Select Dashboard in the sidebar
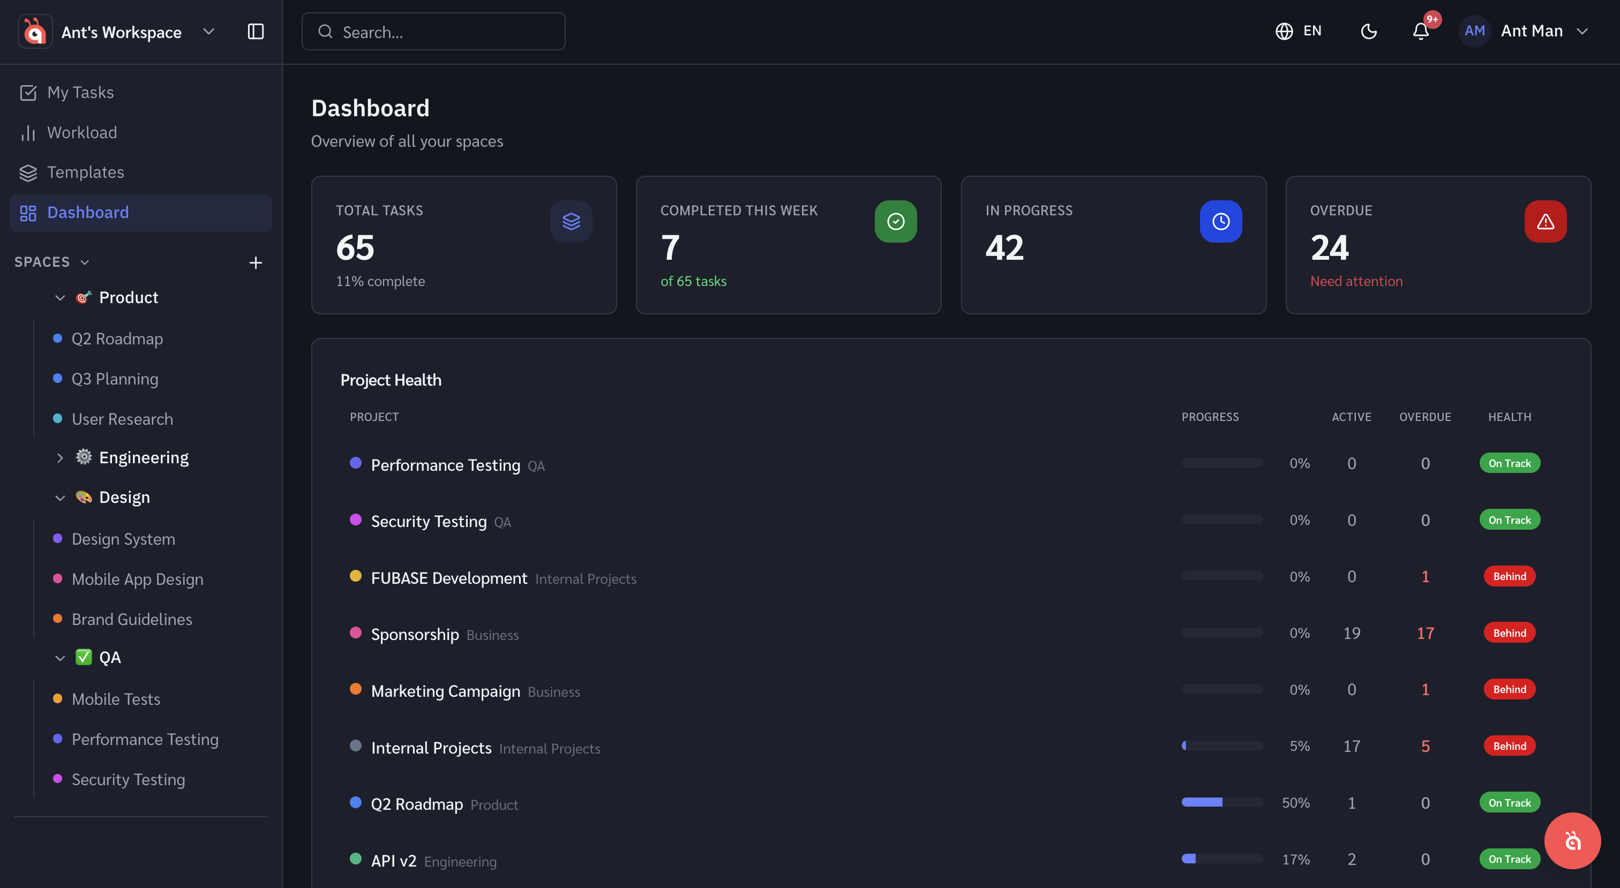Image resolution: width=1620 pixels, height=888 pixels. click(141, 213)
